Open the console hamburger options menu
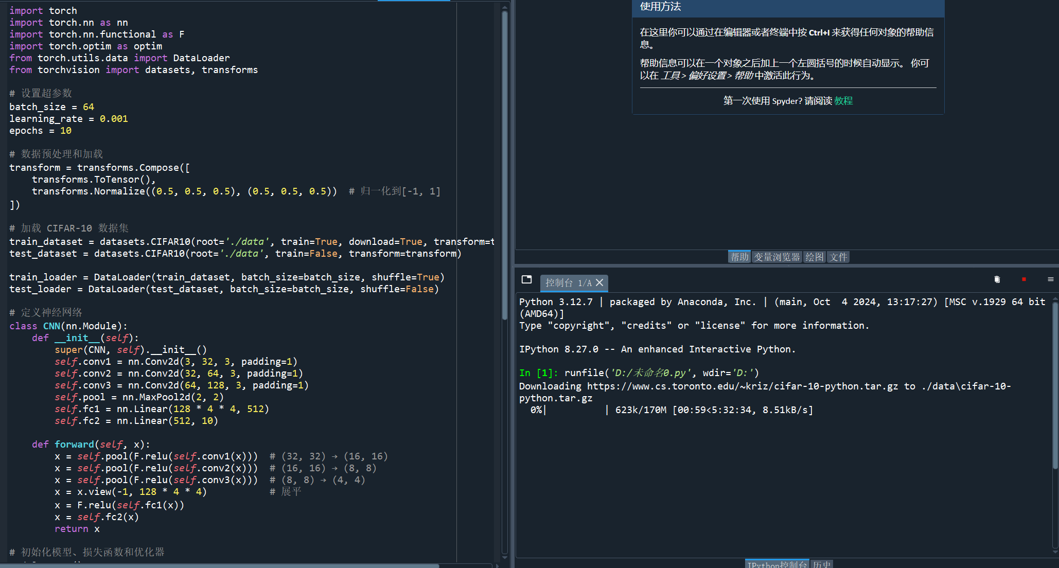 1050,279
